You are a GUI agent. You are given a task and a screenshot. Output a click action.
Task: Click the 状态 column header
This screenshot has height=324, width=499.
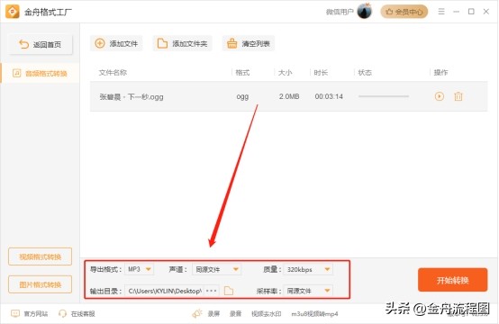pyautogui.click(x=365, y=73)
